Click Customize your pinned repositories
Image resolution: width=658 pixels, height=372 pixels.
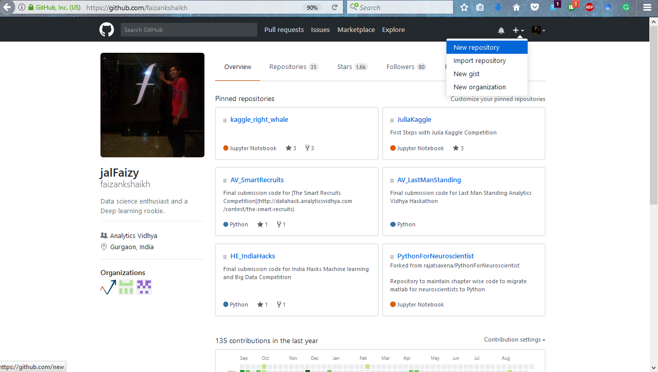[x=498, y=99]
